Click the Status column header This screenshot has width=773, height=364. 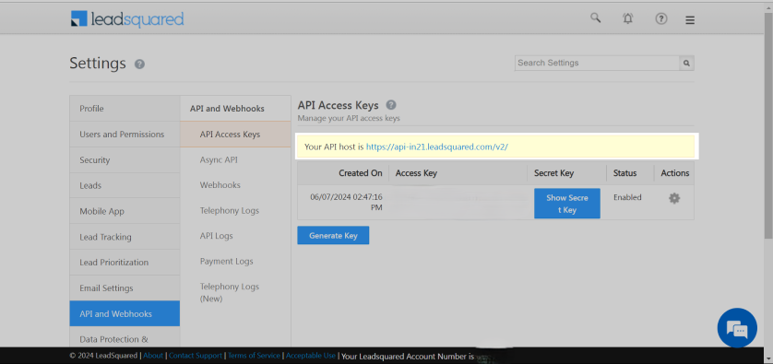[630, 173]
